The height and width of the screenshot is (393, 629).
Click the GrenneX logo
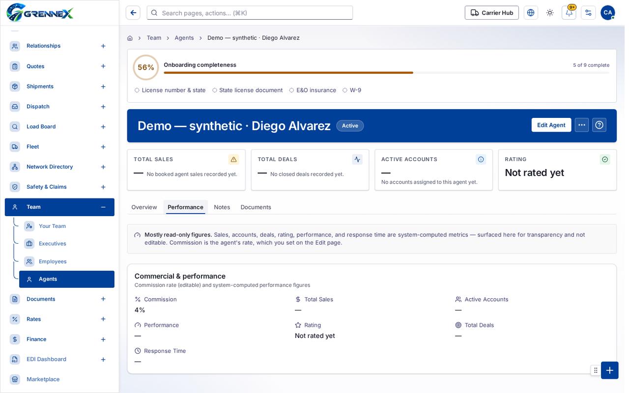click(40, 13)
